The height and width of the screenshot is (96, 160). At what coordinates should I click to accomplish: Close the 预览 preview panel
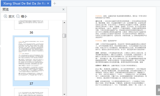[63, 10]
